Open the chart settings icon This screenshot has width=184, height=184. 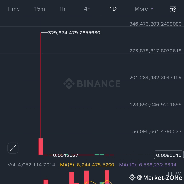(x=173, y=9)
